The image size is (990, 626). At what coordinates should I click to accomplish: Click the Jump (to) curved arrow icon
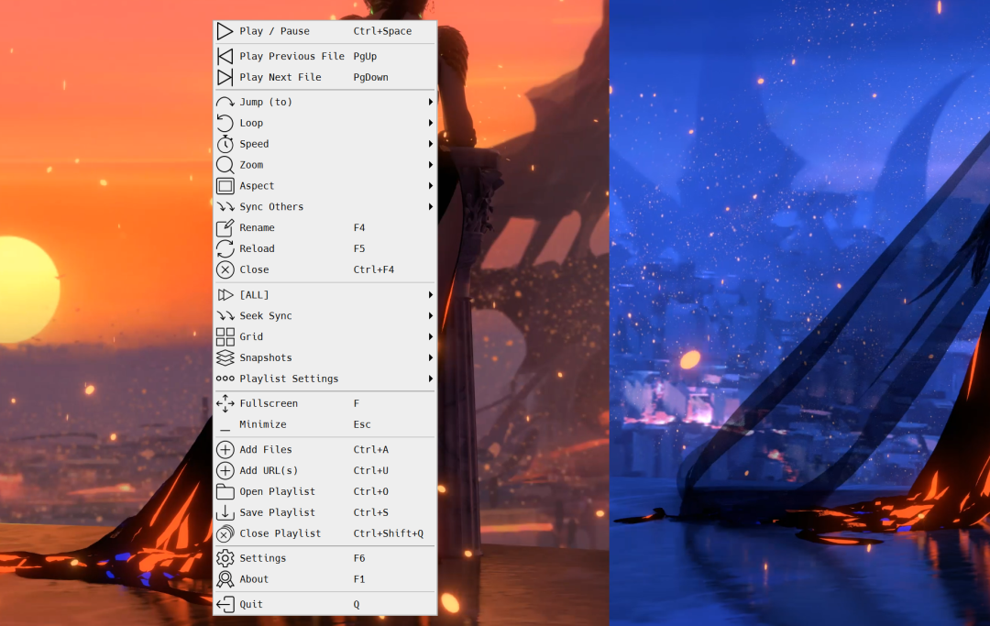click(x=225, y=102)
